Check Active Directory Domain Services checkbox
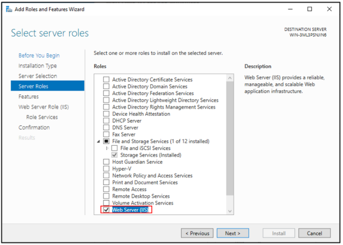This screenshot has width=343, height=245. point(106,86)
